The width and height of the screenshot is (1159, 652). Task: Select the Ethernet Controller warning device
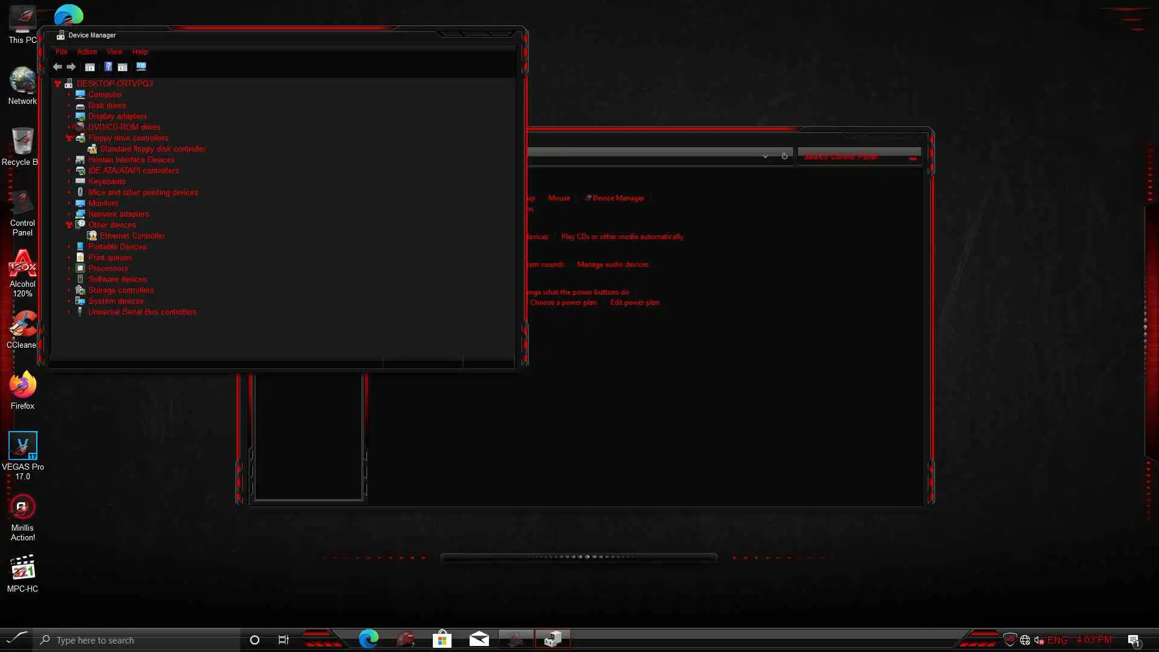132,236
